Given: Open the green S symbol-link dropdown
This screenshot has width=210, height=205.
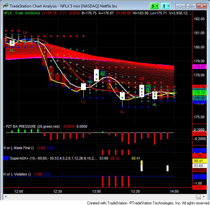Looking at the screenshot, I should click(x=154, y=6).
